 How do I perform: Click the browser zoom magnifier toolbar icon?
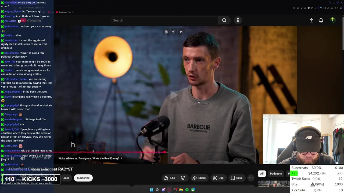pos(294,8)
